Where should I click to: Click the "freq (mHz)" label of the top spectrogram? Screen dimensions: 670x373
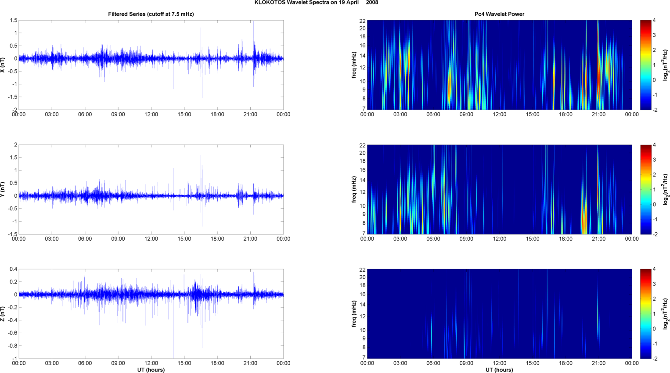click(354, 65)
